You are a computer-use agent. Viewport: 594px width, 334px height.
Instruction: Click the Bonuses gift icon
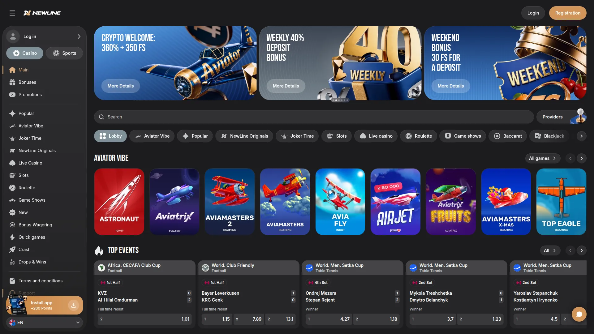pyautogui.click(x=12, y=82)
